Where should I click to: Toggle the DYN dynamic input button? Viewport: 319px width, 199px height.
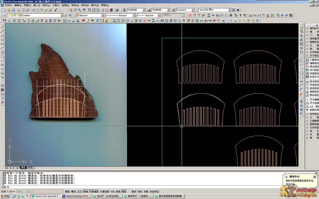tap(112, 192)
